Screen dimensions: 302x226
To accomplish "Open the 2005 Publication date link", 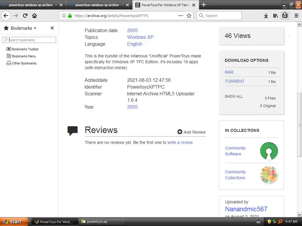I will coord(132,30).
